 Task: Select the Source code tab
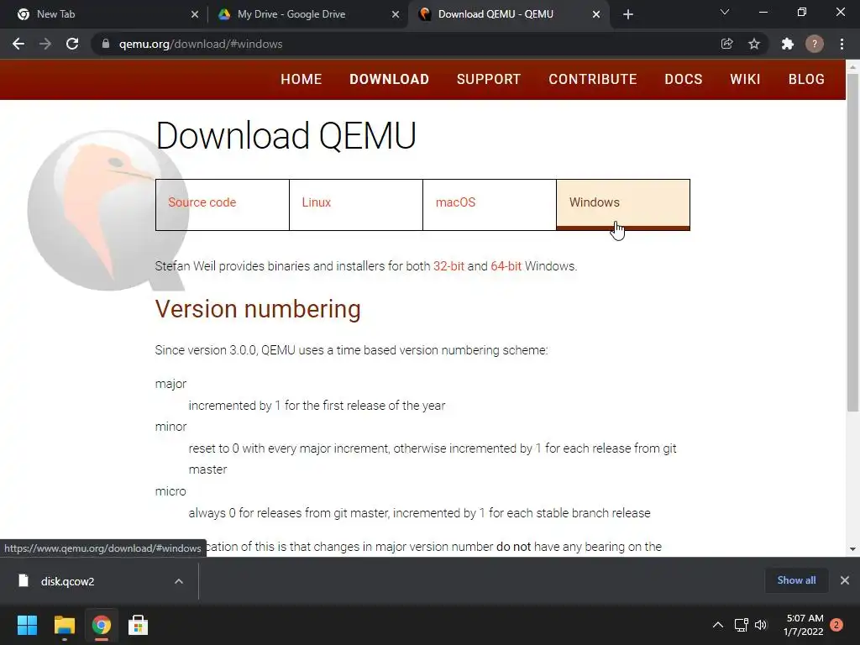point(222,205)
